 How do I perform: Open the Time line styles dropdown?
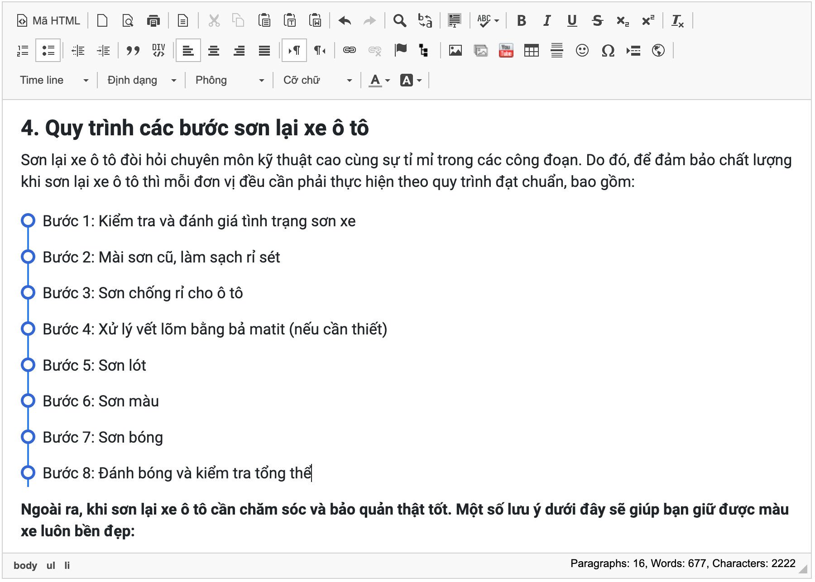tap(54, 80)
